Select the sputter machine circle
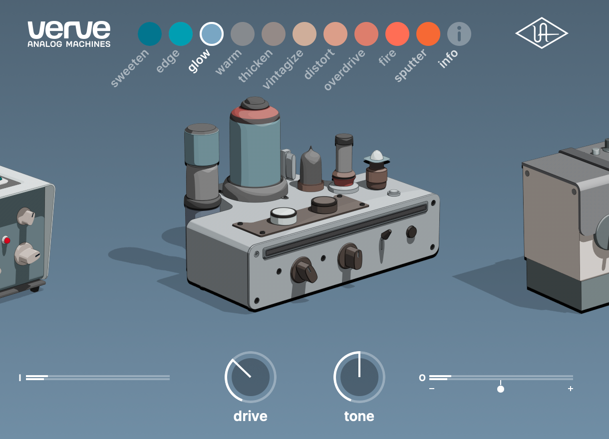 tap(428, 34)
